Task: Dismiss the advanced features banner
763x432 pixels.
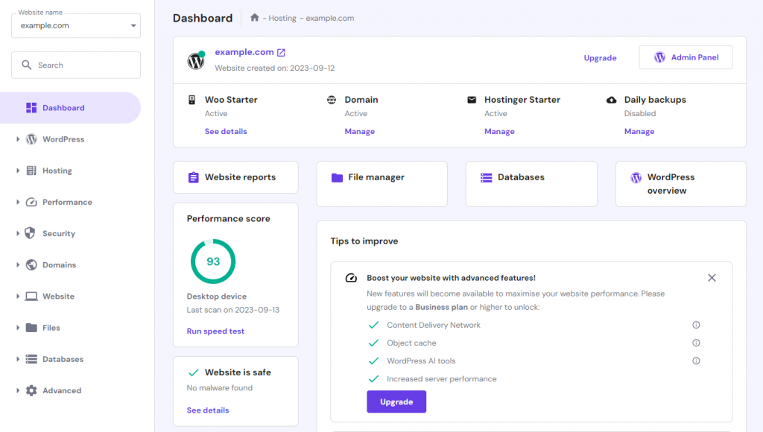Action: [x=712, y=277]
